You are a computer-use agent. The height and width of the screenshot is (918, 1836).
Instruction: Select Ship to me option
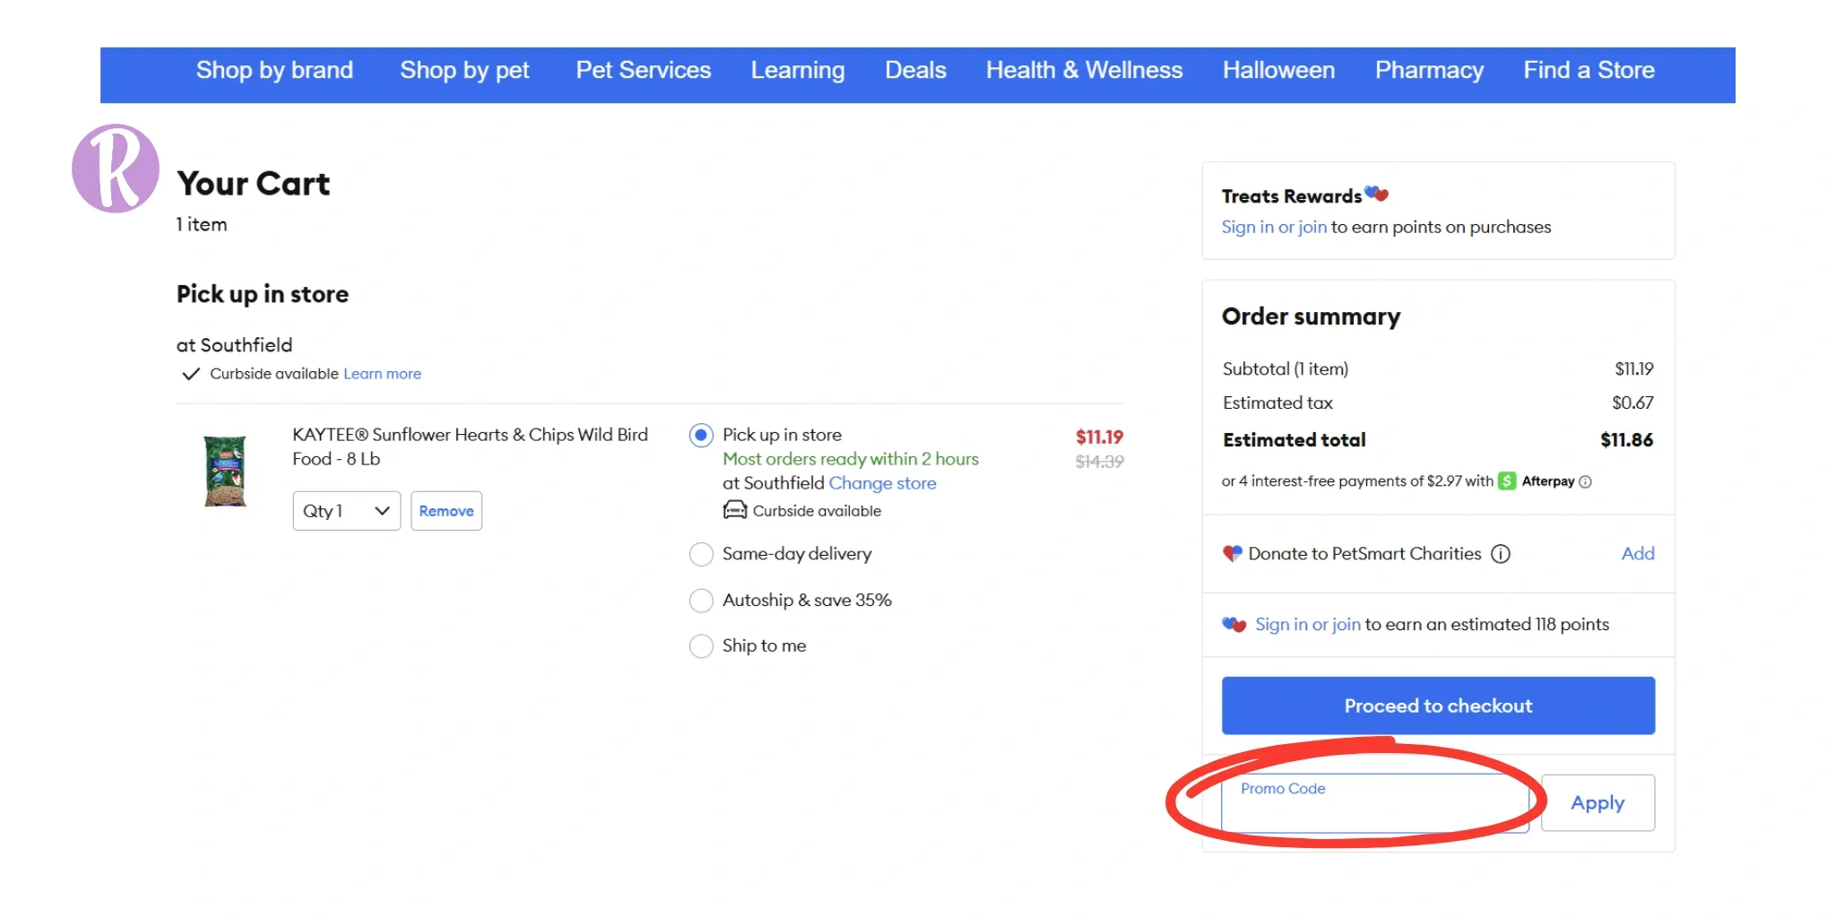[x=701, y=646]
